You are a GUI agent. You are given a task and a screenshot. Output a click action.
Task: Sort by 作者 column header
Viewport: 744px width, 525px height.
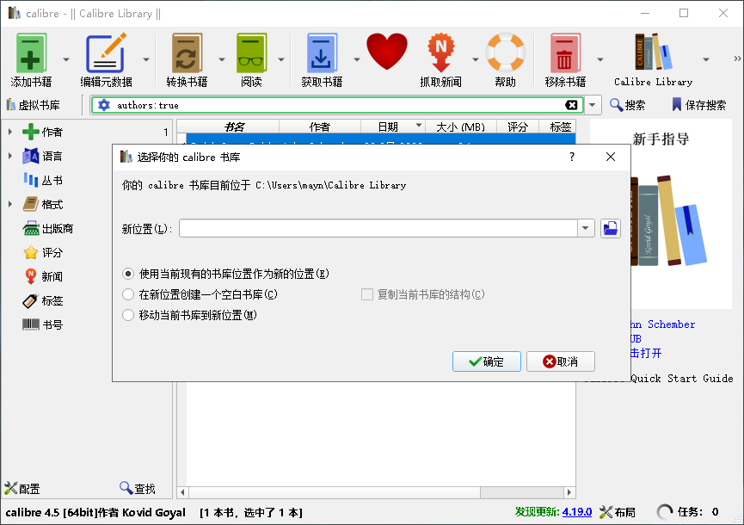320,127
